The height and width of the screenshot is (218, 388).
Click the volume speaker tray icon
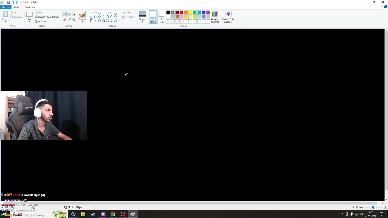(361, 214)
